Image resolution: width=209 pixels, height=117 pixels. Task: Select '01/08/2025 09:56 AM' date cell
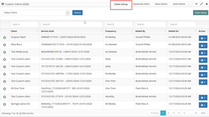[180, 37]
